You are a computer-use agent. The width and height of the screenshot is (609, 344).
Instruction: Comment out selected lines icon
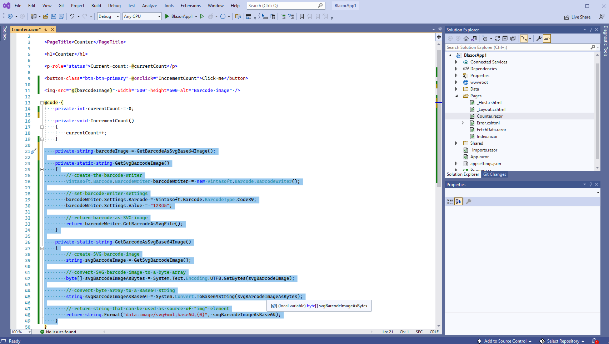pos(283,16)
